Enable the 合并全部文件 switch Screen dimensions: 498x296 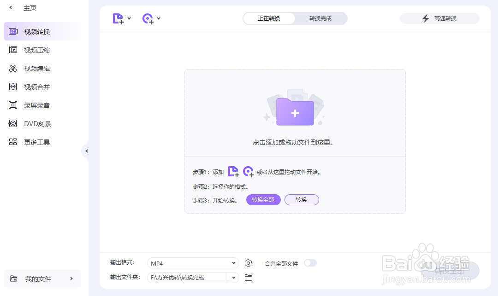310,263
